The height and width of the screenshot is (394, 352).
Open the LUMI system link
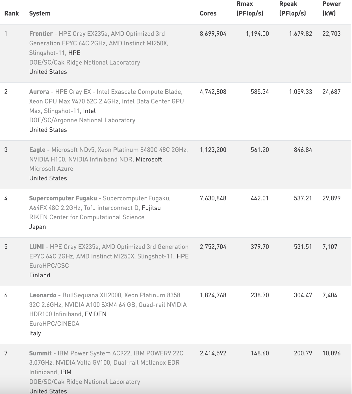[x=36, y=247]
